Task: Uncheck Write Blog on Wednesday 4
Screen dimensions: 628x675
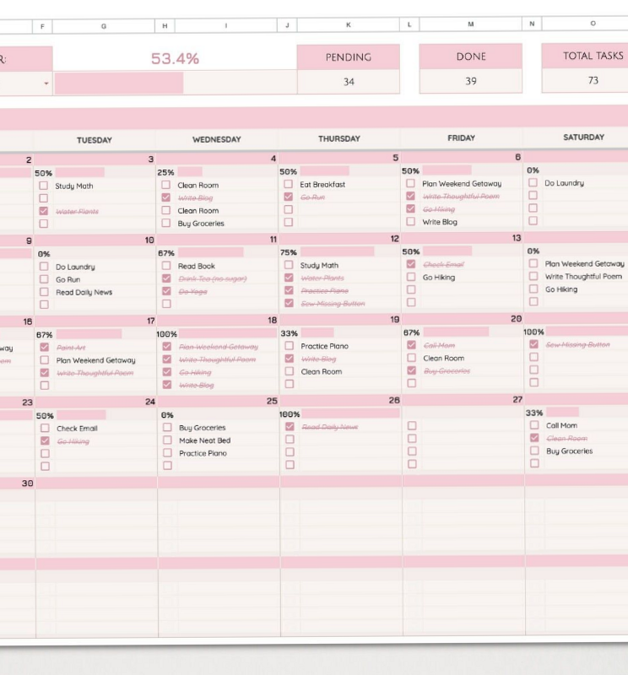Action: [165, 197]
